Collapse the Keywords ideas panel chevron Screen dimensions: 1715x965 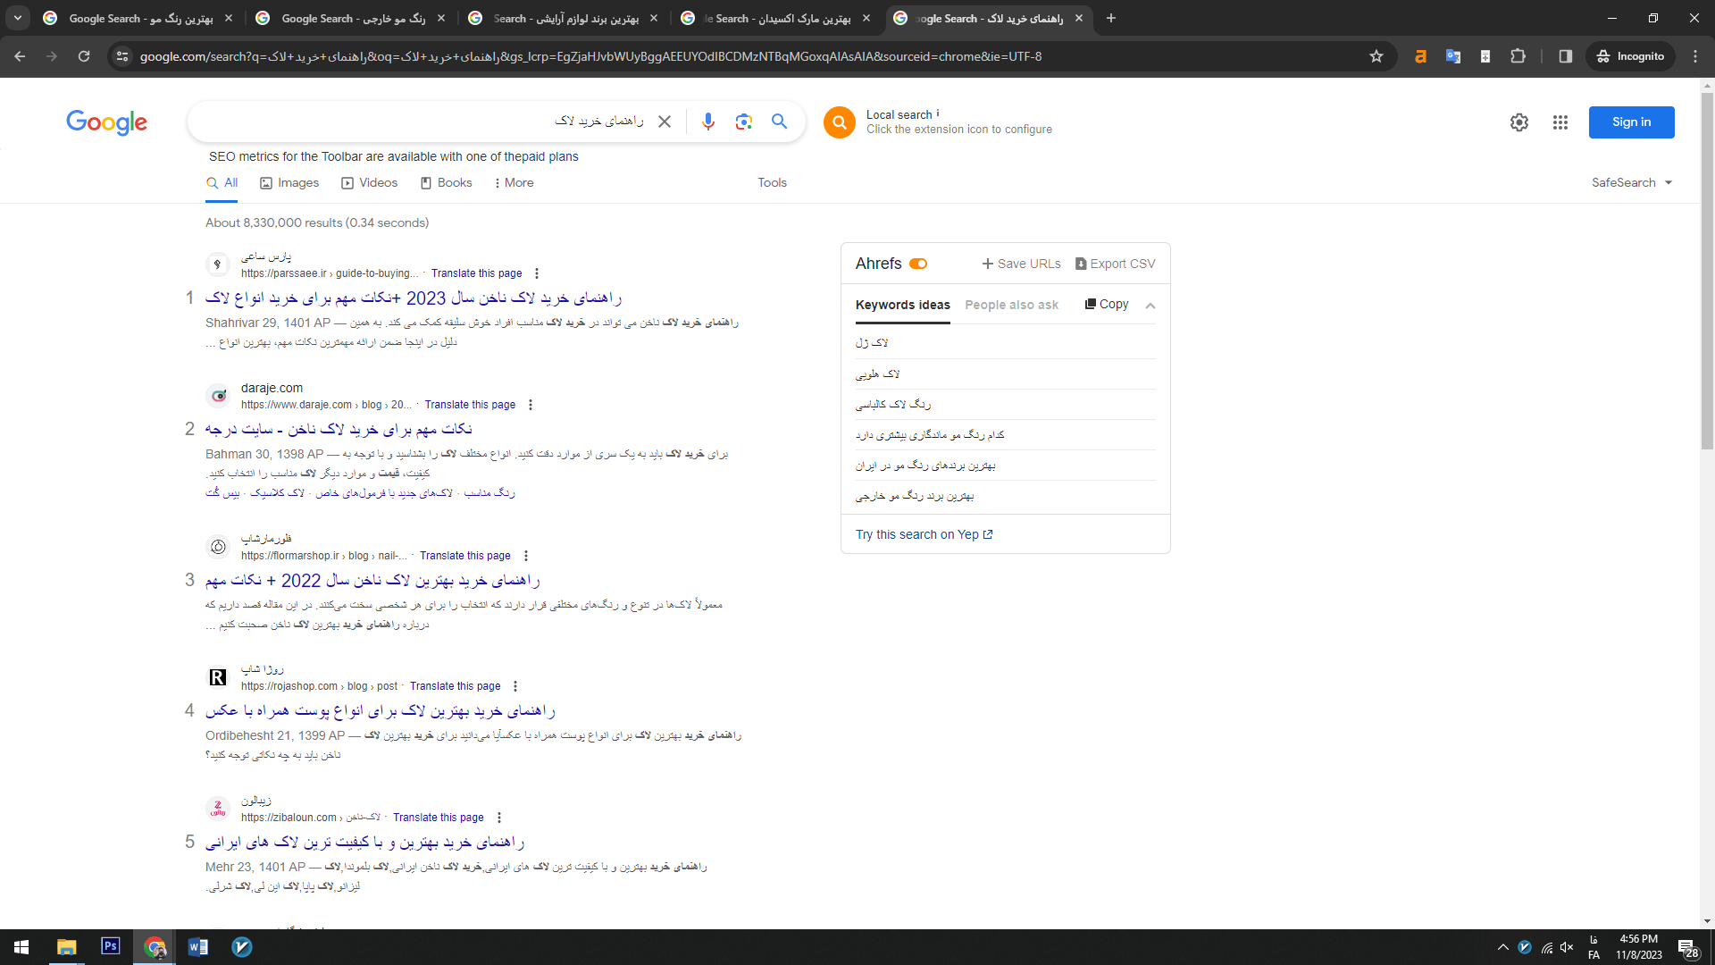[x=1150, y=306]
